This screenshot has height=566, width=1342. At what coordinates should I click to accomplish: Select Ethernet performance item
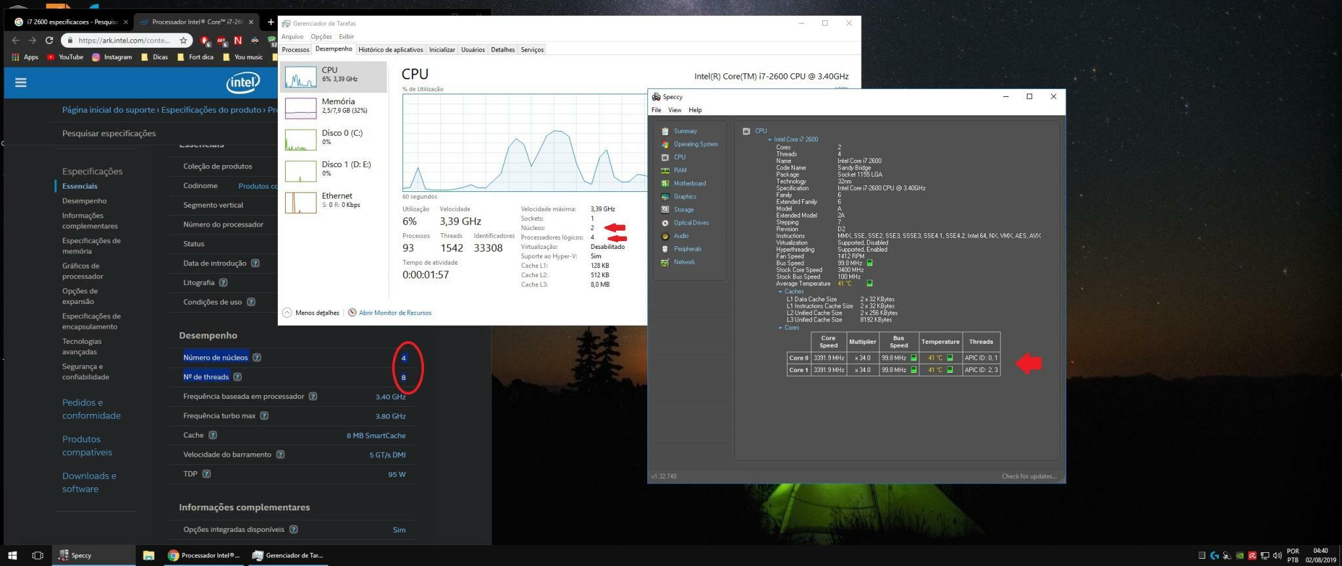click(x=334, y=202)
